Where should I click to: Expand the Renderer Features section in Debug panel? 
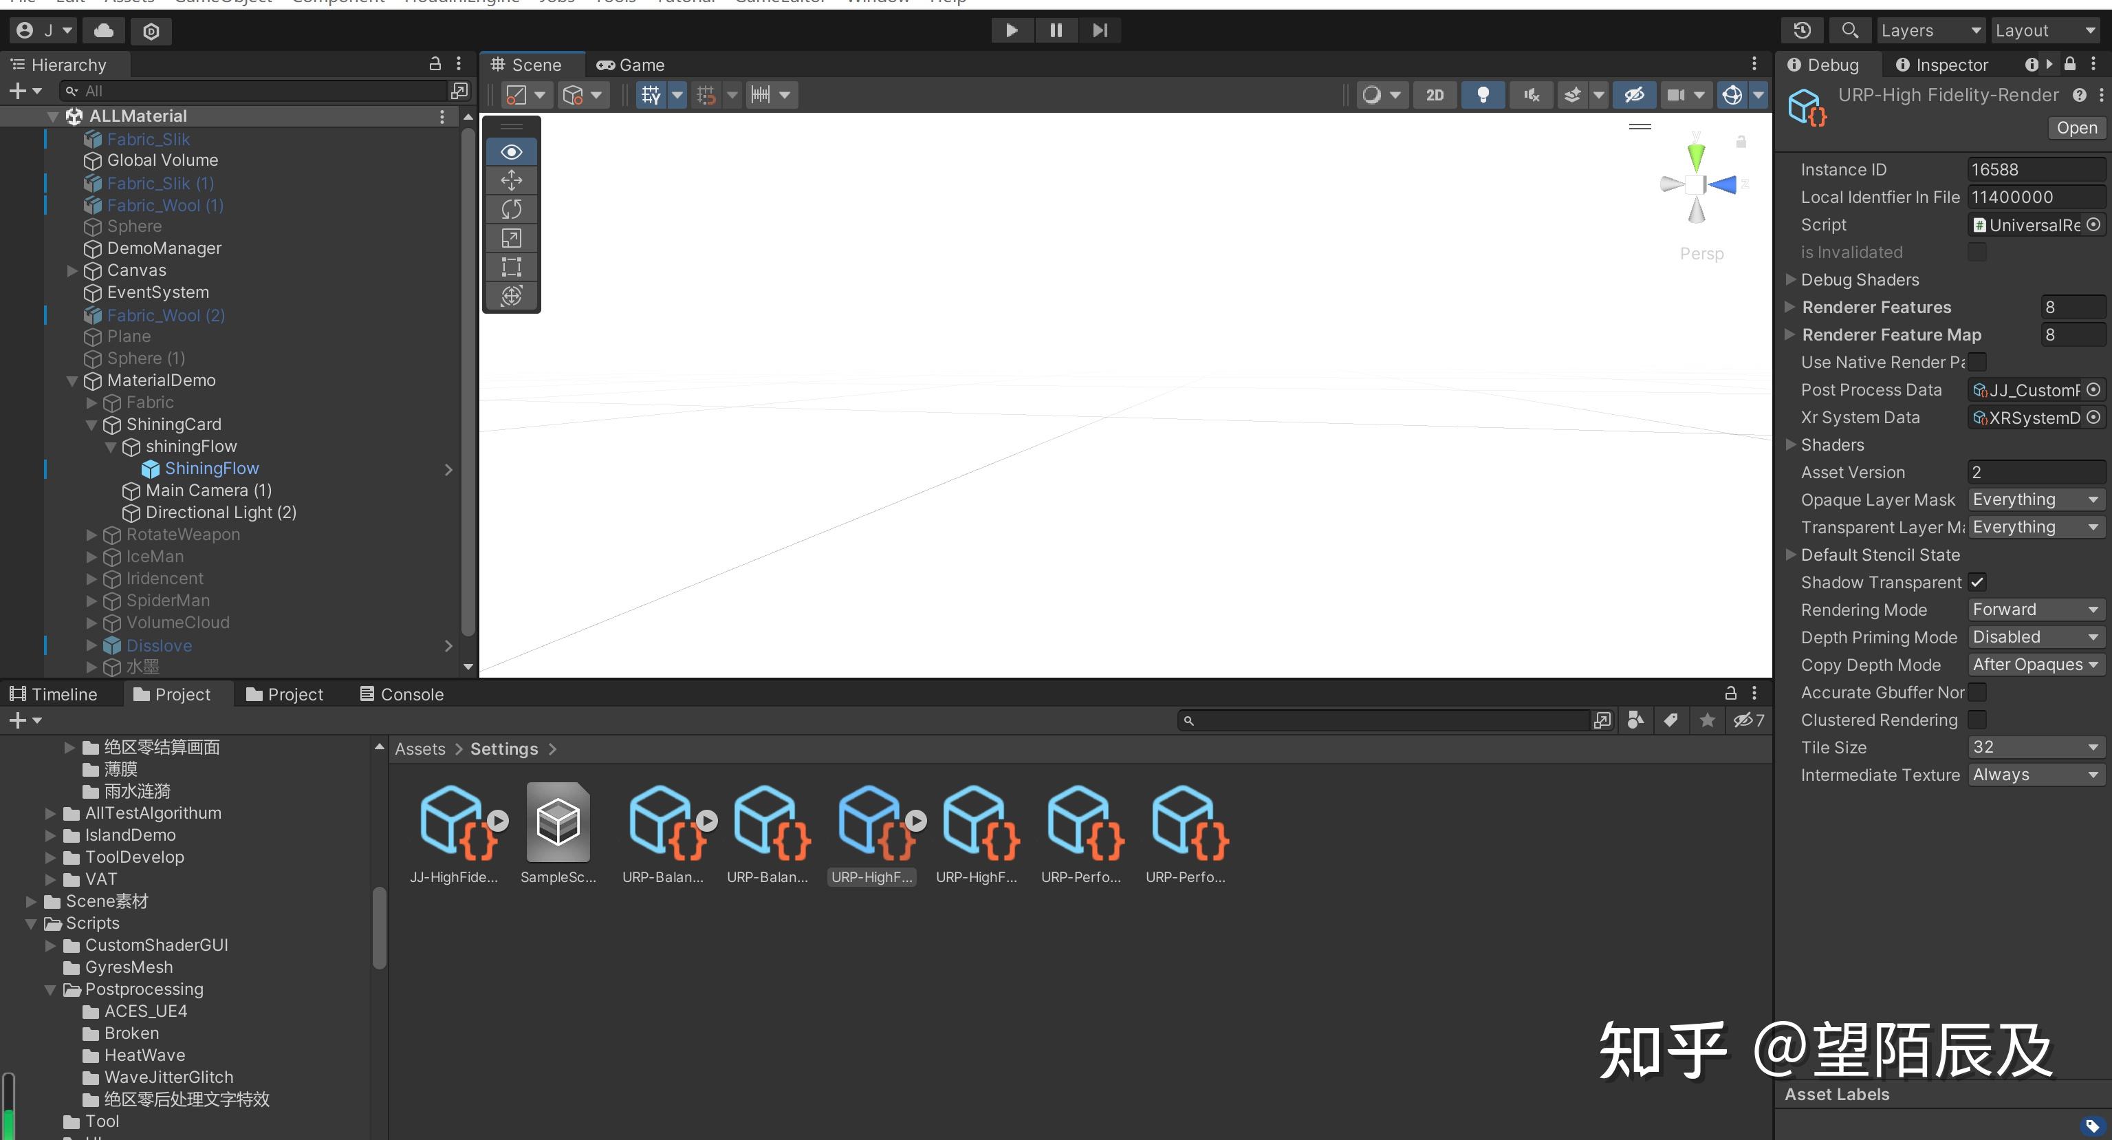point(1791,307)
